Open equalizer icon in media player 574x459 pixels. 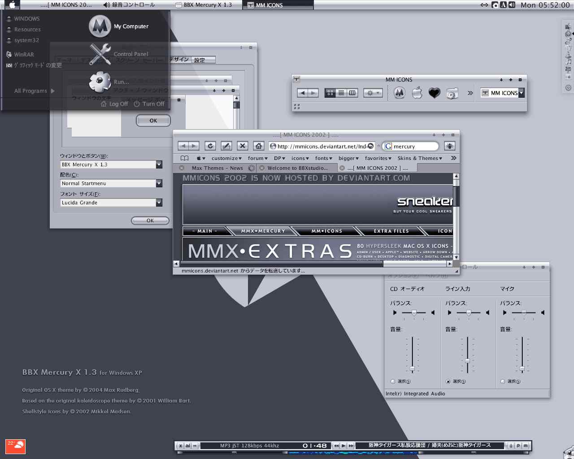click(x=187, y=446)
